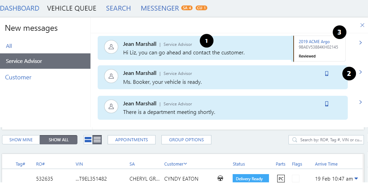The width and height of the screenshot is (368, 183).
Task: Switch to the card grid view icon
Action: (x=88, y=140)
